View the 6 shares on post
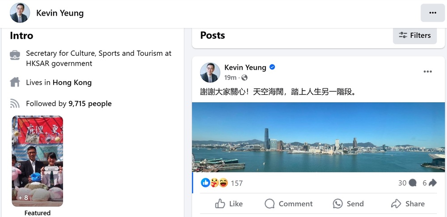 click(430, 183)
